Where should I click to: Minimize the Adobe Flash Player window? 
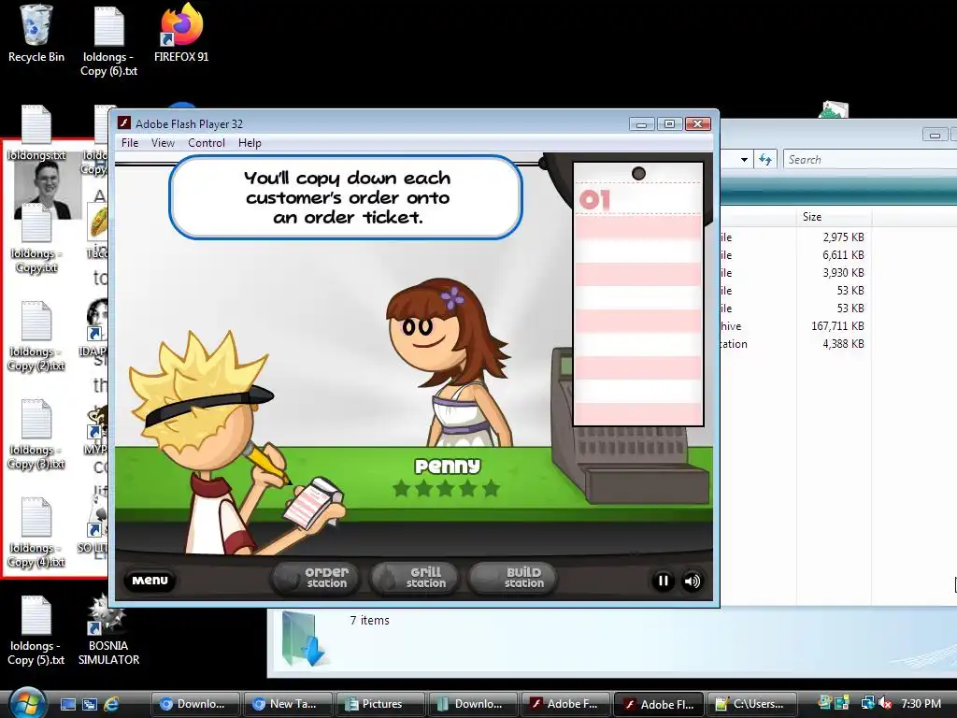(x=641, y=124)
